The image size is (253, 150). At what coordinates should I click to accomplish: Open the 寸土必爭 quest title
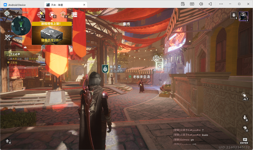(15, 54)
